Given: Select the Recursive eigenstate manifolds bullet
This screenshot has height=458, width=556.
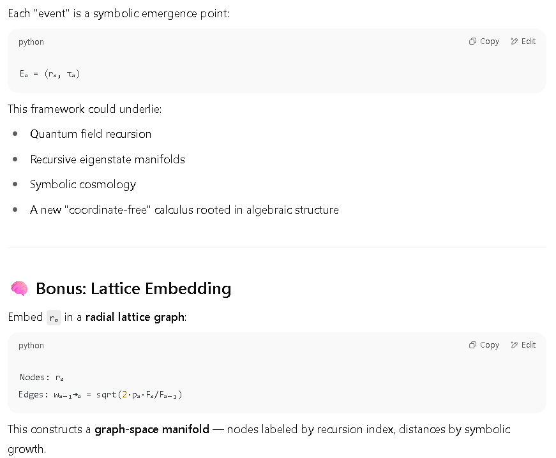Looking at the screenshot, I should pos(107,159).
